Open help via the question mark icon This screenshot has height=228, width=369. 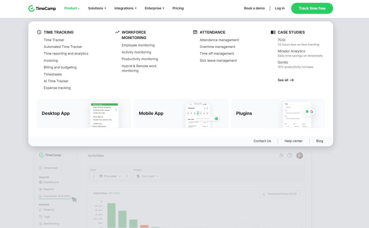pyautogui.click(x=290, y=155)
